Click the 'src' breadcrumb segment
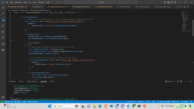 click(9, 10)
